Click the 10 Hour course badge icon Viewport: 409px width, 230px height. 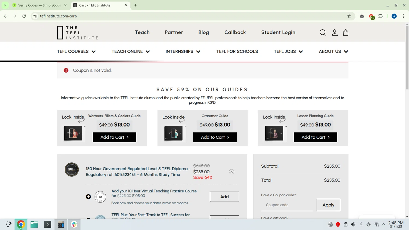[100, 197]
